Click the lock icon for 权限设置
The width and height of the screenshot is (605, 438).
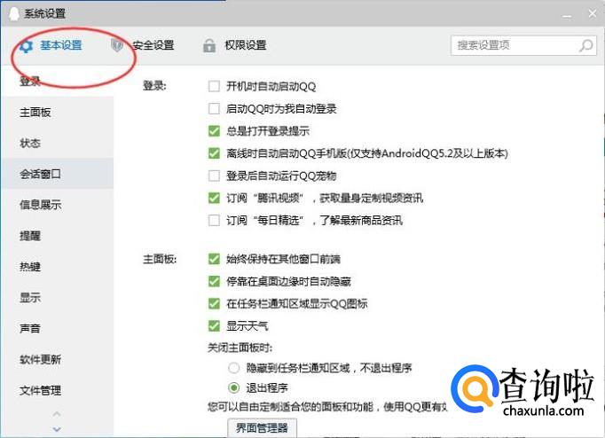(209, 45)
